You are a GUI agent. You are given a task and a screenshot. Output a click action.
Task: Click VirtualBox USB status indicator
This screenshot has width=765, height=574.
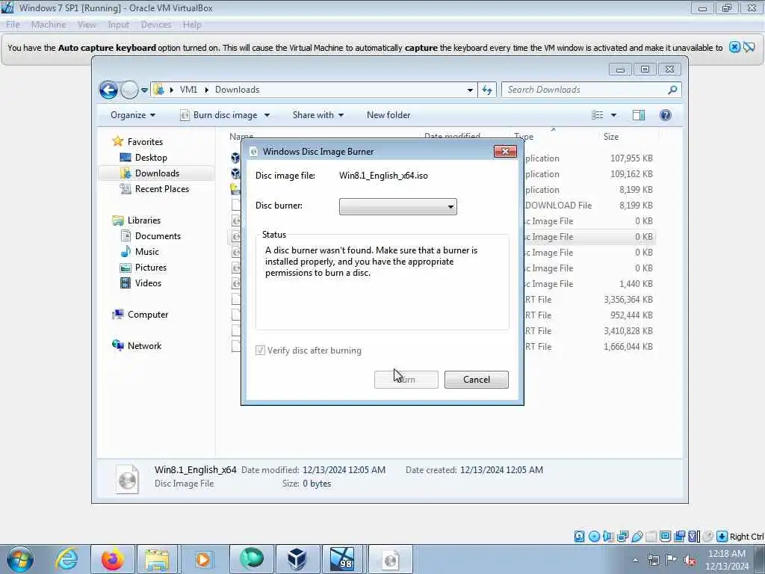[x=637, y=537]
